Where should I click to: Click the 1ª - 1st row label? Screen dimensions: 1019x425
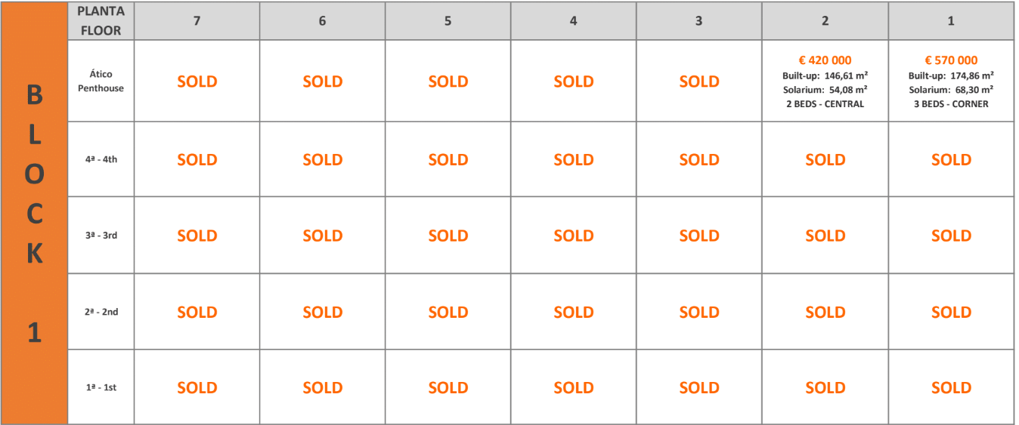(101, 387)
